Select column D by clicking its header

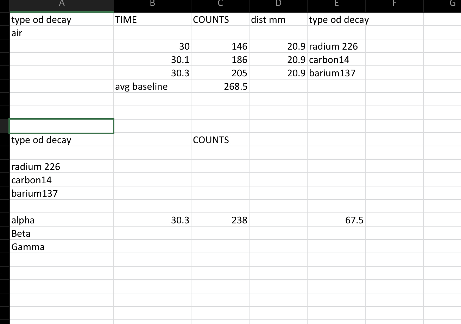[278, 4]
